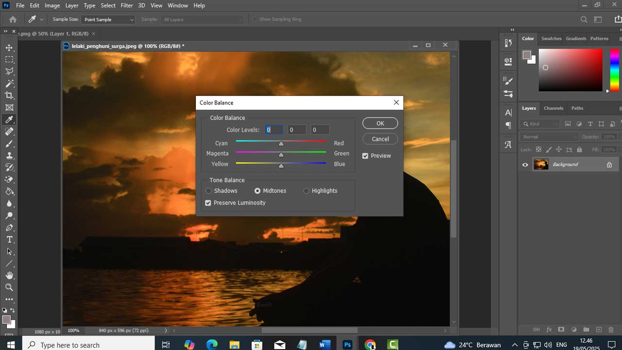622x350 pixels.
Task: Toggle Preserve Luminosity checkbox
Action: tap(208, 203)
